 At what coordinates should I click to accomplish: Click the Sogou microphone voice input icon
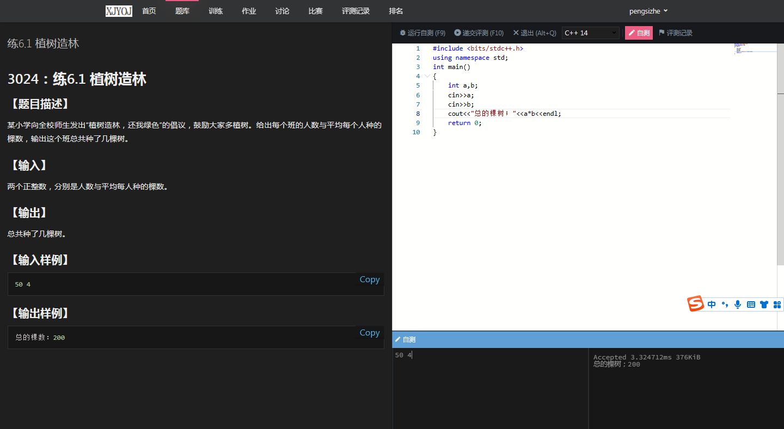(738, 304)
